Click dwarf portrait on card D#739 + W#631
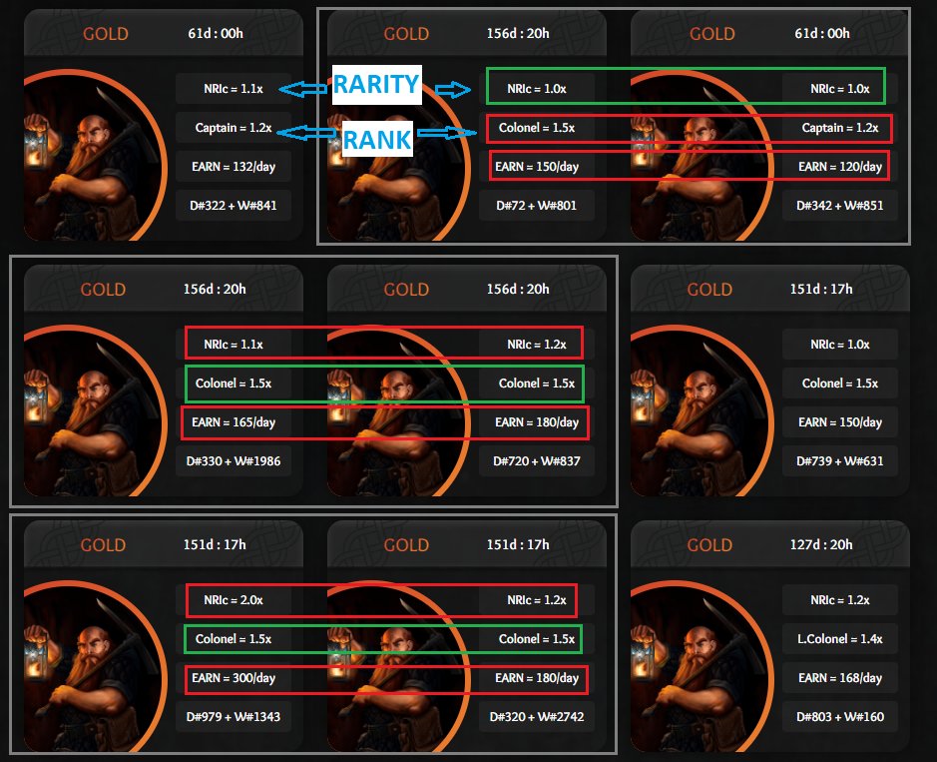This screenshot has width=937, height=762. tap(702, 410)
